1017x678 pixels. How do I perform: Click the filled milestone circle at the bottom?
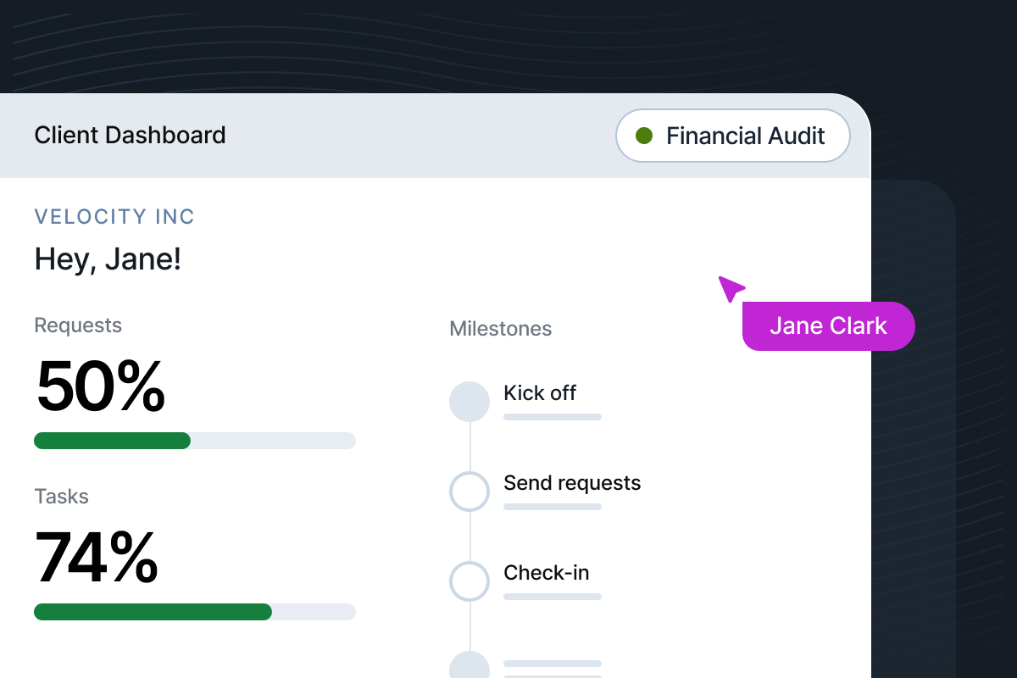470,670
